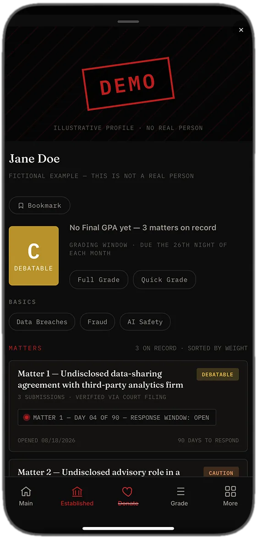Screen dimensions: 257x537
Task: Tap "OPENED 08/18/2026" date text
Action: 46,440
